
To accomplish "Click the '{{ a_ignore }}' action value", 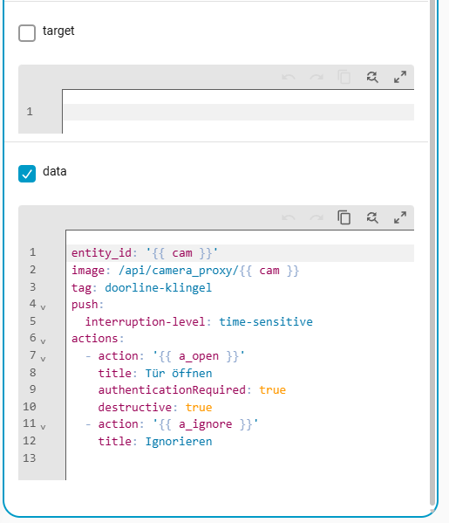I will click(205, 424).
